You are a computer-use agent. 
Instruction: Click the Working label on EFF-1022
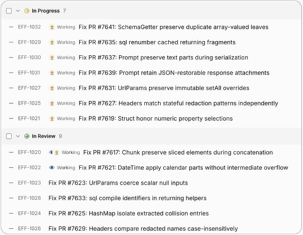pyautogui.click(x=66, y=167)
